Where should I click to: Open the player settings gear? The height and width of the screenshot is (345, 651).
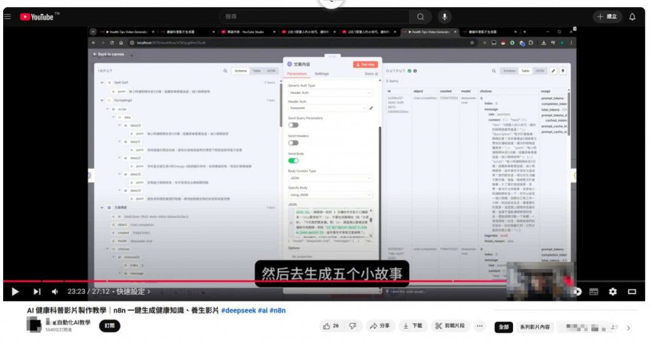click(x=613, y=292)
